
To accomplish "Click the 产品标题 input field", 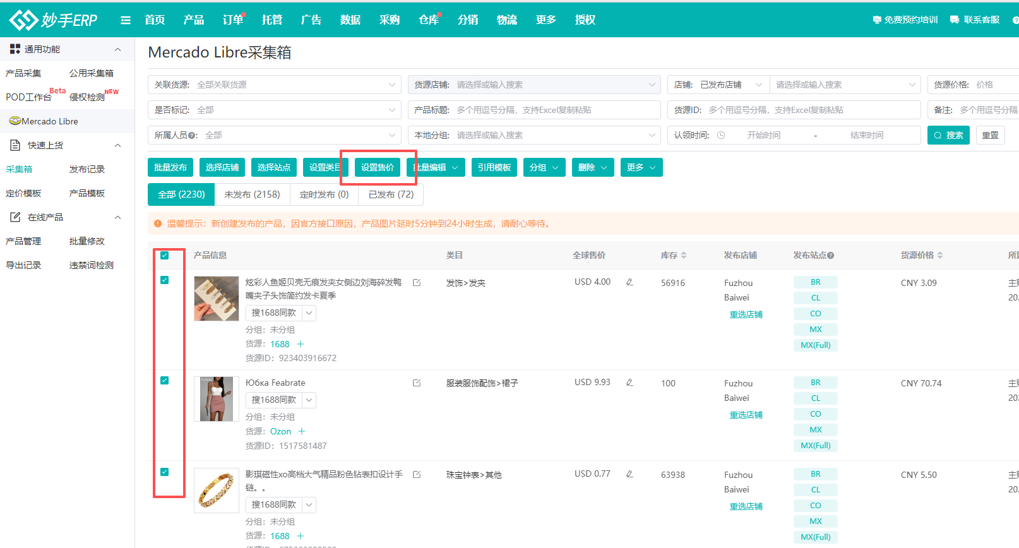I will 556,110.
